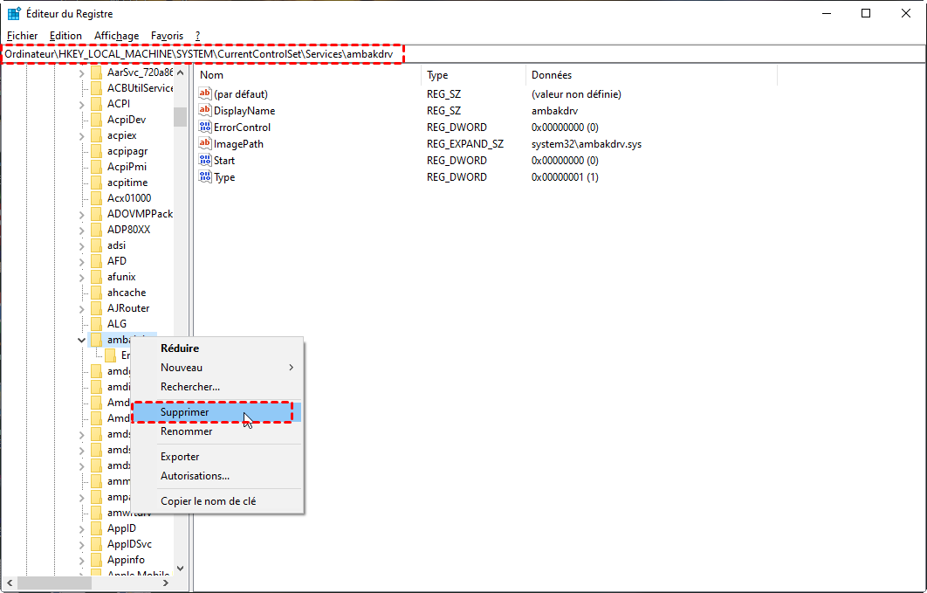Click the tree scrollbar down arrow
Screen dimensions: 927x593
tap(181, 569)
